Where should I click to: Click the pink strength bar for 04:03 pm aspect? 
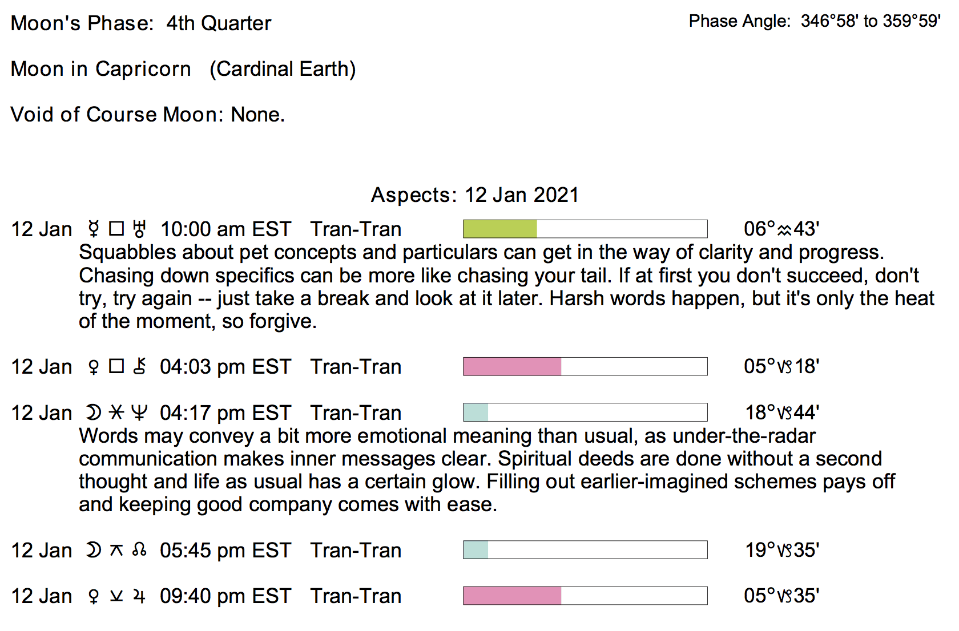click(512, 366)
